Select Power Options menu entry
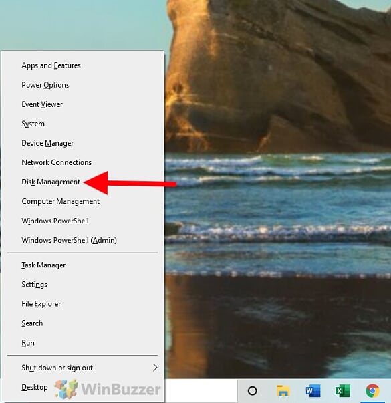 pyautogui.click(x=82, y=85)
